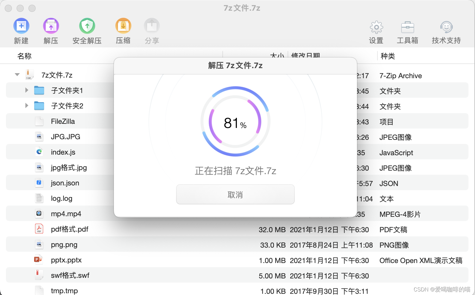Click the FileZilla item in list
The width and height of the screenshot is (475, 295).
pos(63,121)
